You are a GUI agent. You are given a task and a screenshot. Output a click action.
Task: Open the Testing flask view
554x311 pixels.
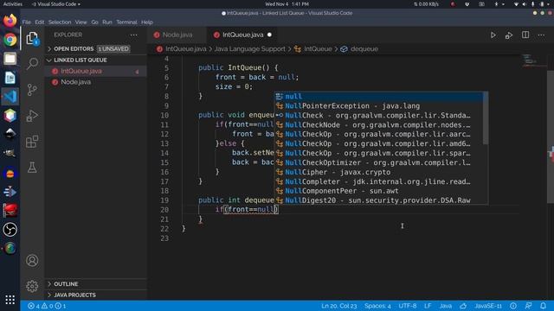click(32, 168)
